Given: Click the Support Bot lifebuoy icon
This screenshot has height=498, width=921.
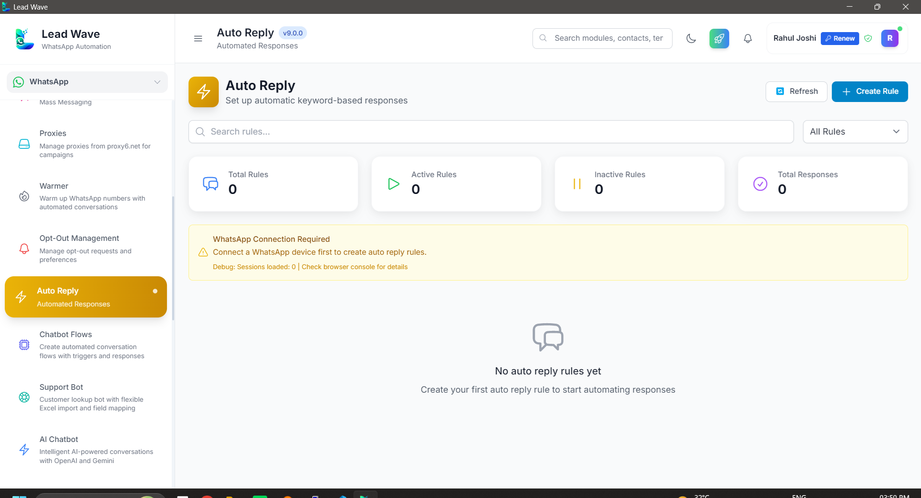Looking at the screenshot, I should point(24,397).
